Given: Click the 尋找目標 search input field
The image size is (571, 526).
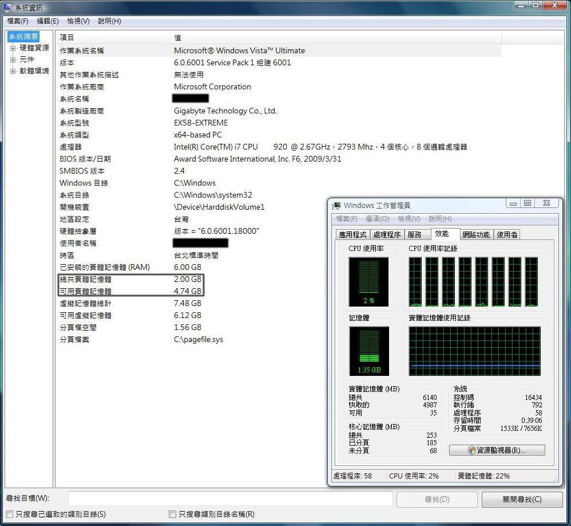Looking at the screenshot, I should (x=230, y=498).
